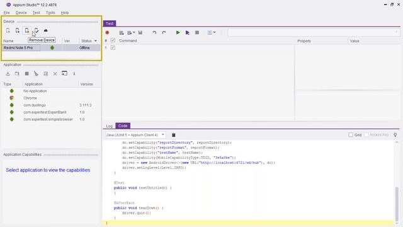Open the wide dropdown field in Test toolbar
The width and height of the screenshot is (403, 227).
tap(314, 32)
